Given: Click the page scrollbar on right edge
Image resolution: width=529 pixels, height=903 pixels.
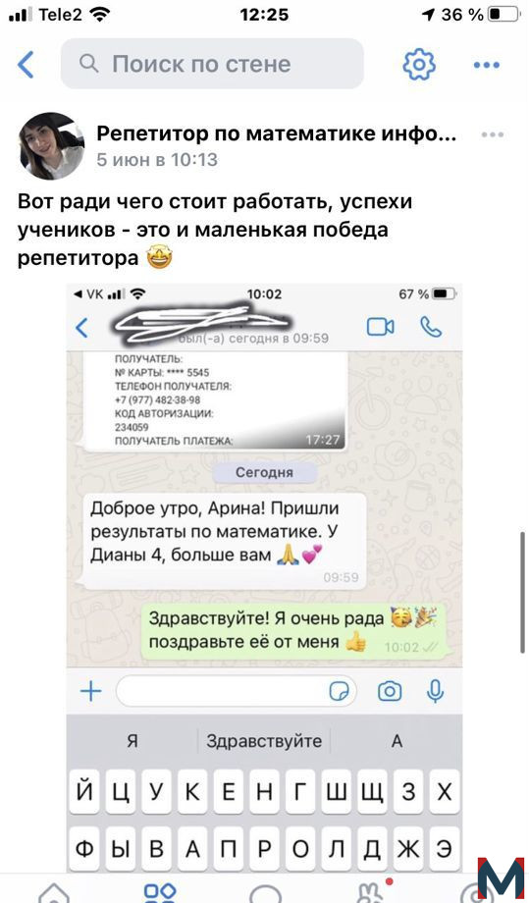Looking at the screenshot, I should coord(523,593).
